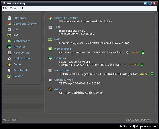Click the Prescott 90nm Technology line
This screenshot has height=129, width=159.
pyautogui.click(x=77, y=34)
